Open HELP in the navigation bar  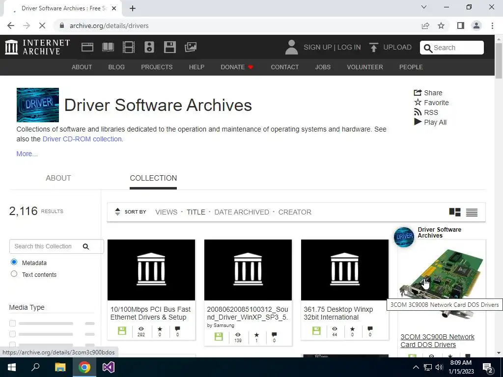pyautogui.click(x=196, y=67)
